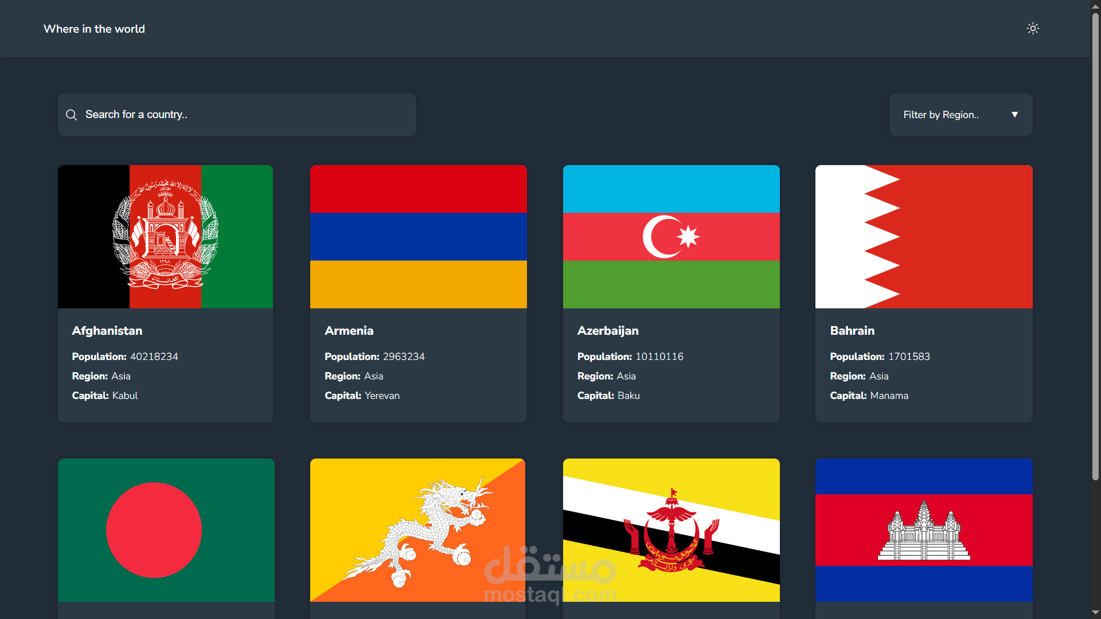
Task: Select the Bangladesh flag card
Action: [166, 530]
